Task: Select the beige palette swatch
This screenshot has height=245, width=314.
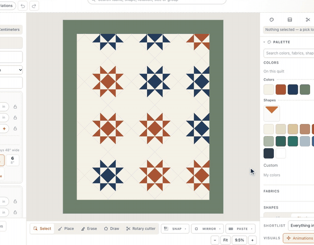Action: tap(281, 129)
